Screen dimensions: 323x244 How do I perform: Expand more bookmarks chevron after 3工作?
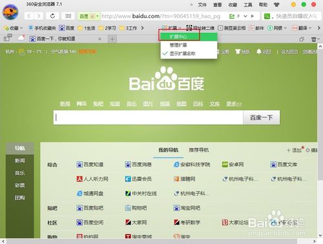point(142,28)
